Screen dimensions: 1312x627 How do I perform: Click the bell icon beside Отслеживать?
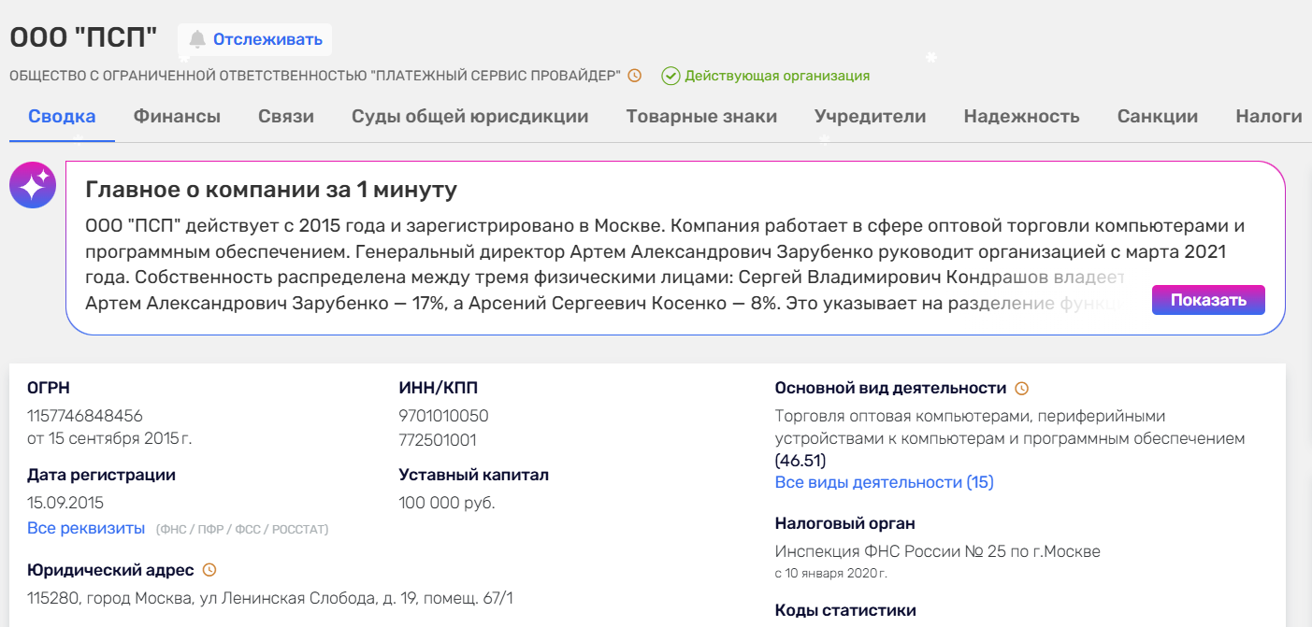click(x=197, y=39)
